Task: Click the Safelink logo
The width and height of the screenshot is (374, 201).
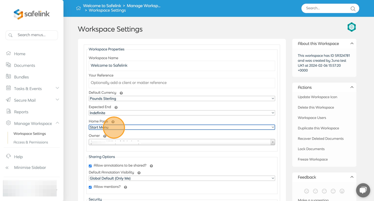Action: (x=32, y=14)
